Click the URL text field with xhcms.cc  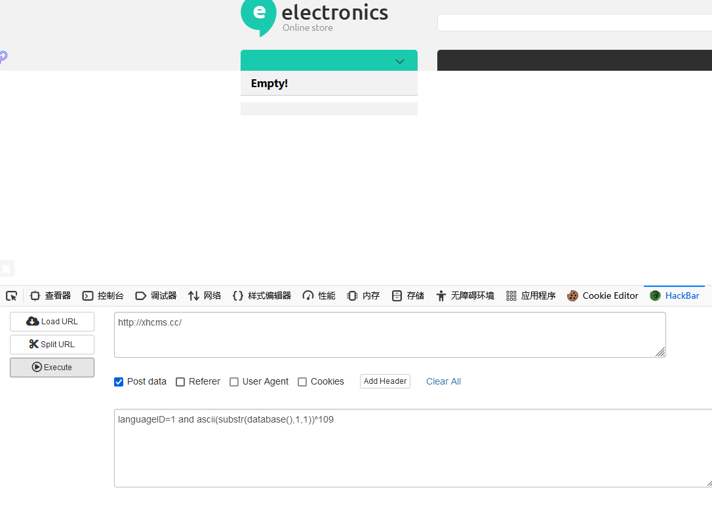389,335
